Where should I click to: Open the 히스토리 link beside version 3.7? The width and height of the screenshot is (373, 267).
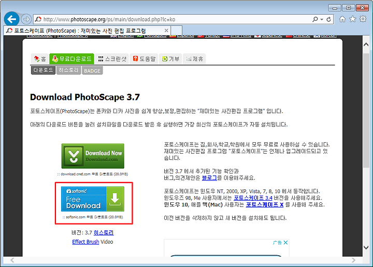[x=104, y=232]
